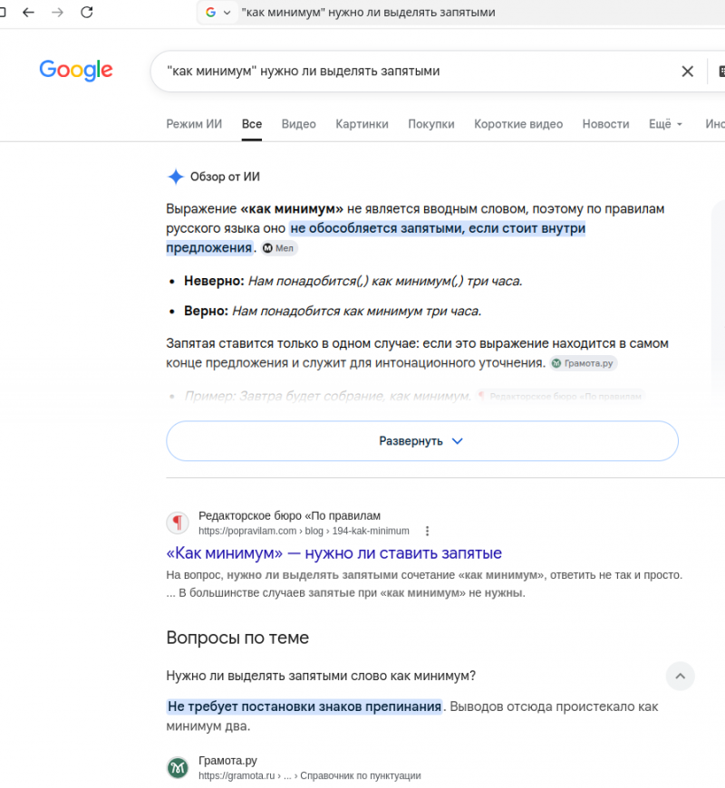Image resolution: width=725 pixels, height=788 pixels.
Task: Open the Мел source chip
Action: [x=278, y=248]
